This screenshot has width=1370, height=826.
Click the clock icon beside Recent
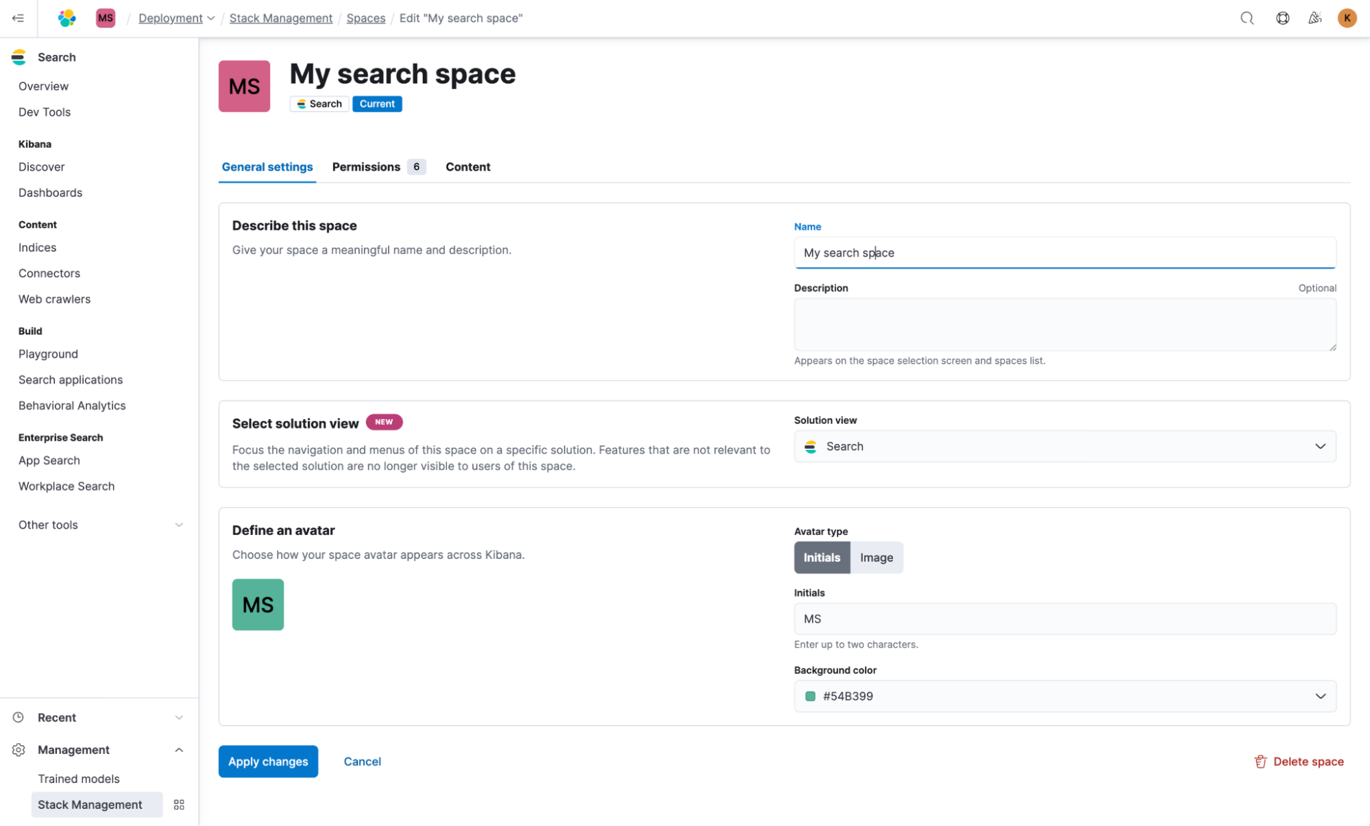tap(19, 717)
